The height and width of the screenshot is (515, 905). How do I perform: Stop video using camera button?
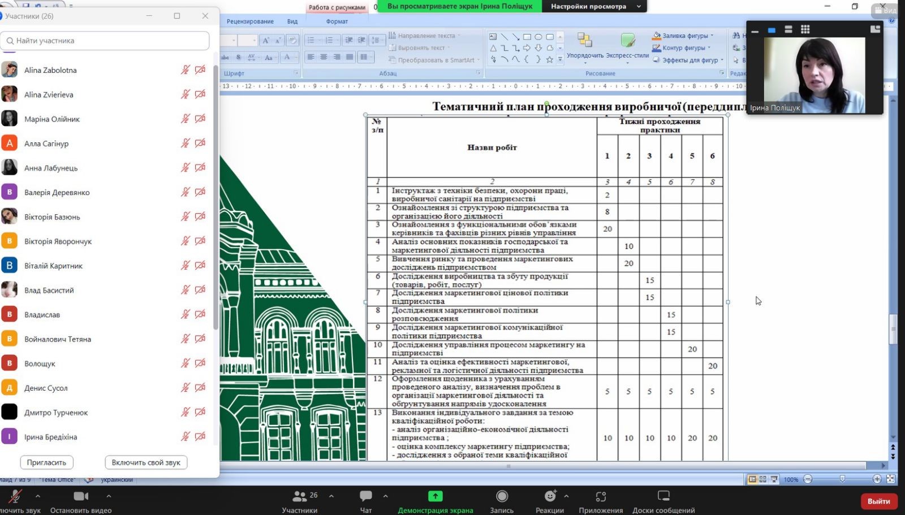(x=81, y=496)
